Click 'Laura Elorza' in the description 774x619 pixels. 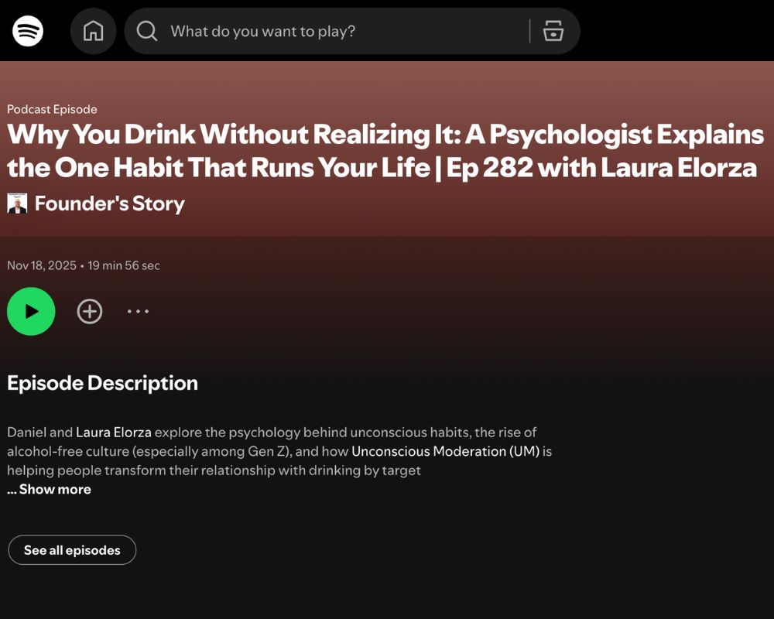(114, 433)
